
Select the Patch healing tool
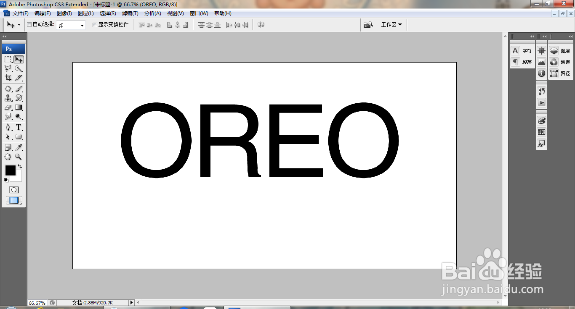point(8,89)
